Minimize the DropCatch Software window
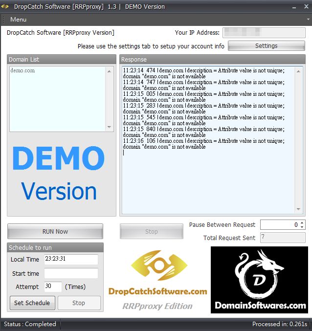This screenshot has height=331, width=312. click(294, 7)
